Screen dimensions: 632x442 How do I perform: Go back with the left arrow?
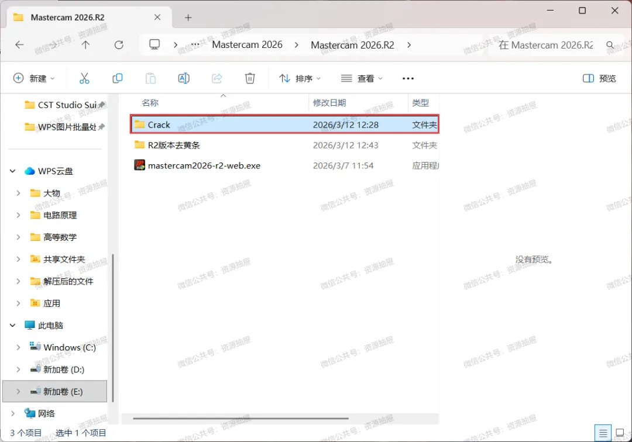[x=19, y=44]
